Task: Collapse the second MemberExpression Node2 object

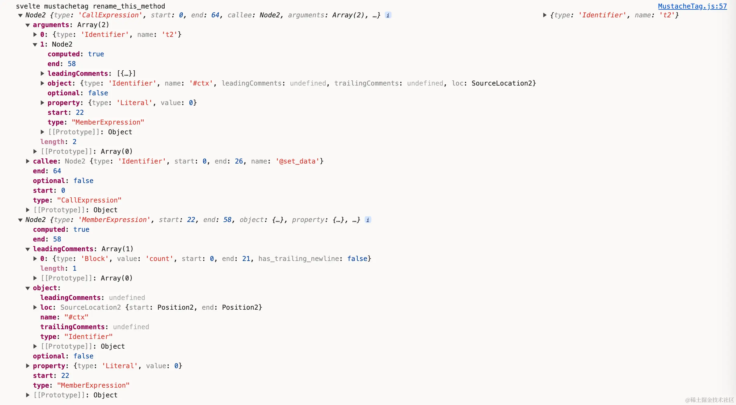Action: pyautogui.click(x=20, y=220)
